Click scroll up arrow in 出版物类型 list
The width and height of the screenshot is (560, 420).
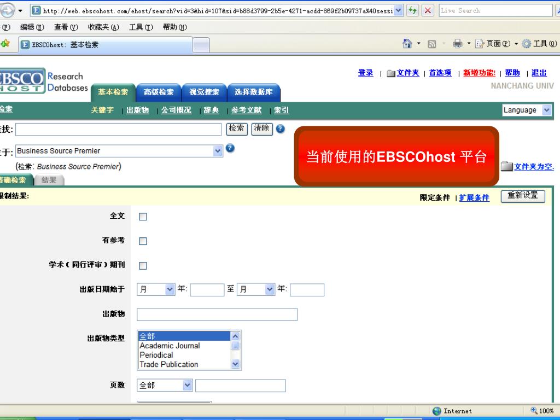coord(235,336)
